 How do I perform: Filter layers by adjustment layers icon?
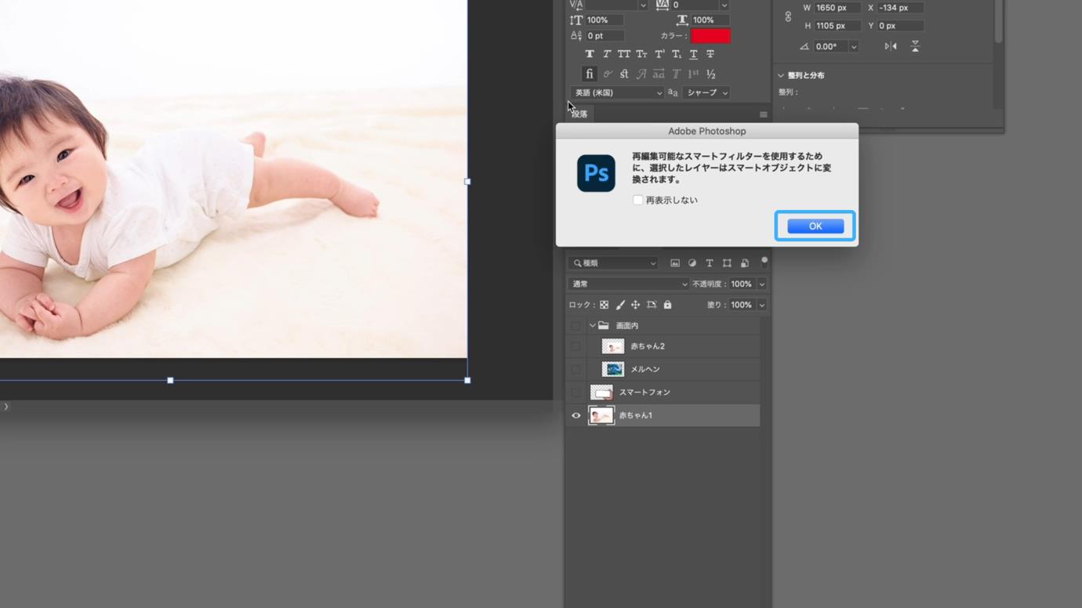click(692, 263)
